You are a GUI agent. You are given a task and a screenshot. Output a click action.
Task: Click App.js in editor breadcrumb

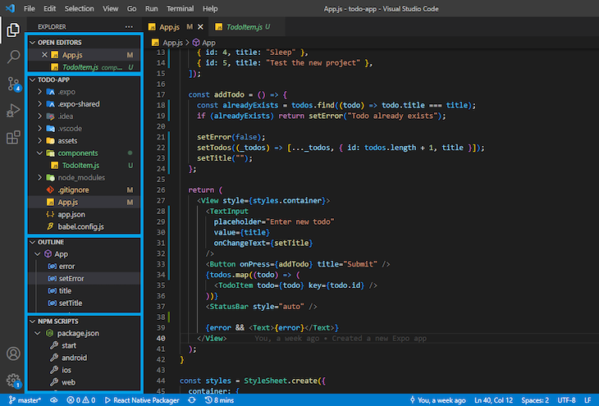(x=167, y=43)
